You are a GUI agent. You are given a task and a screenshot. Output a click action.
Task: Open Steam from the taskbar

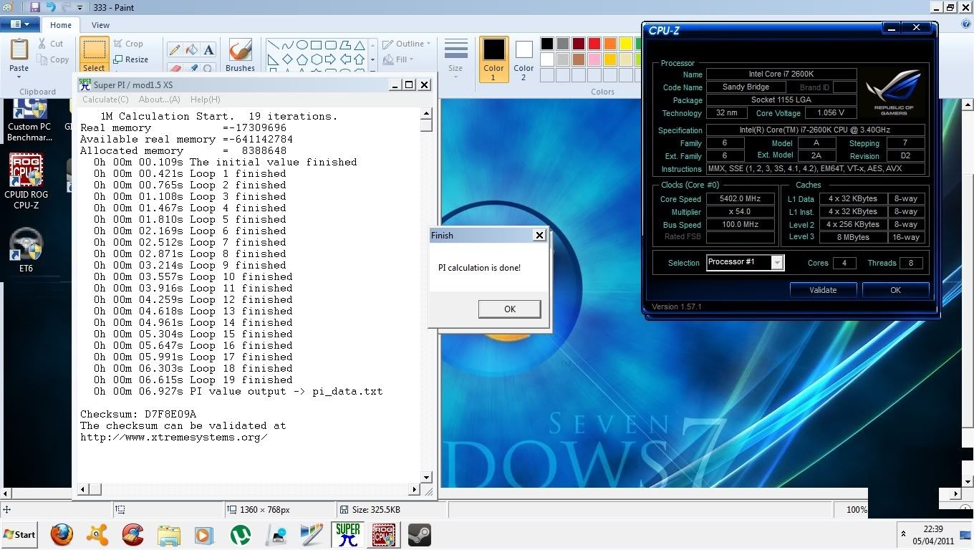coord(419,535)
